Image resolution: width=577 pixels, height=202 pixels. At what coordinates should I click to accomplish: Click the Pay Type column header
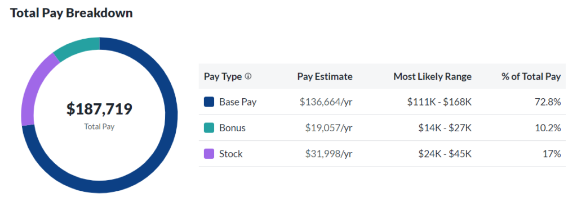223,77
